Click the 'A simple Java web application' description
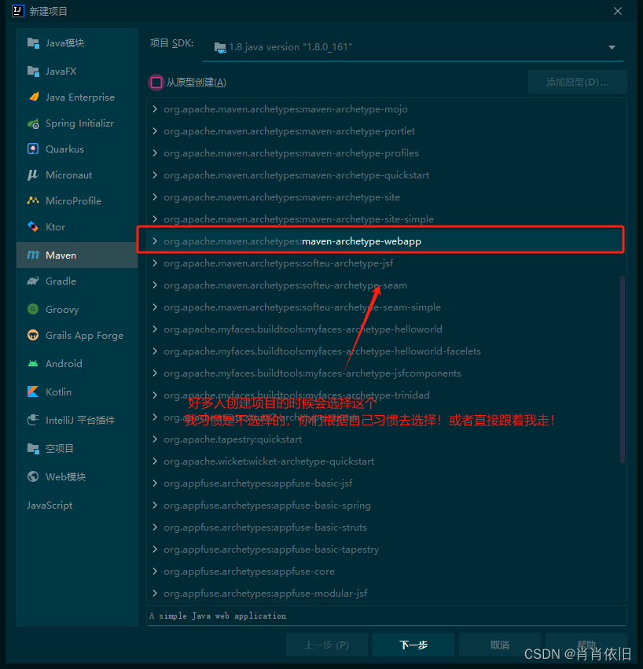Viewport: 643px width, 669px height. click(218, 616)
